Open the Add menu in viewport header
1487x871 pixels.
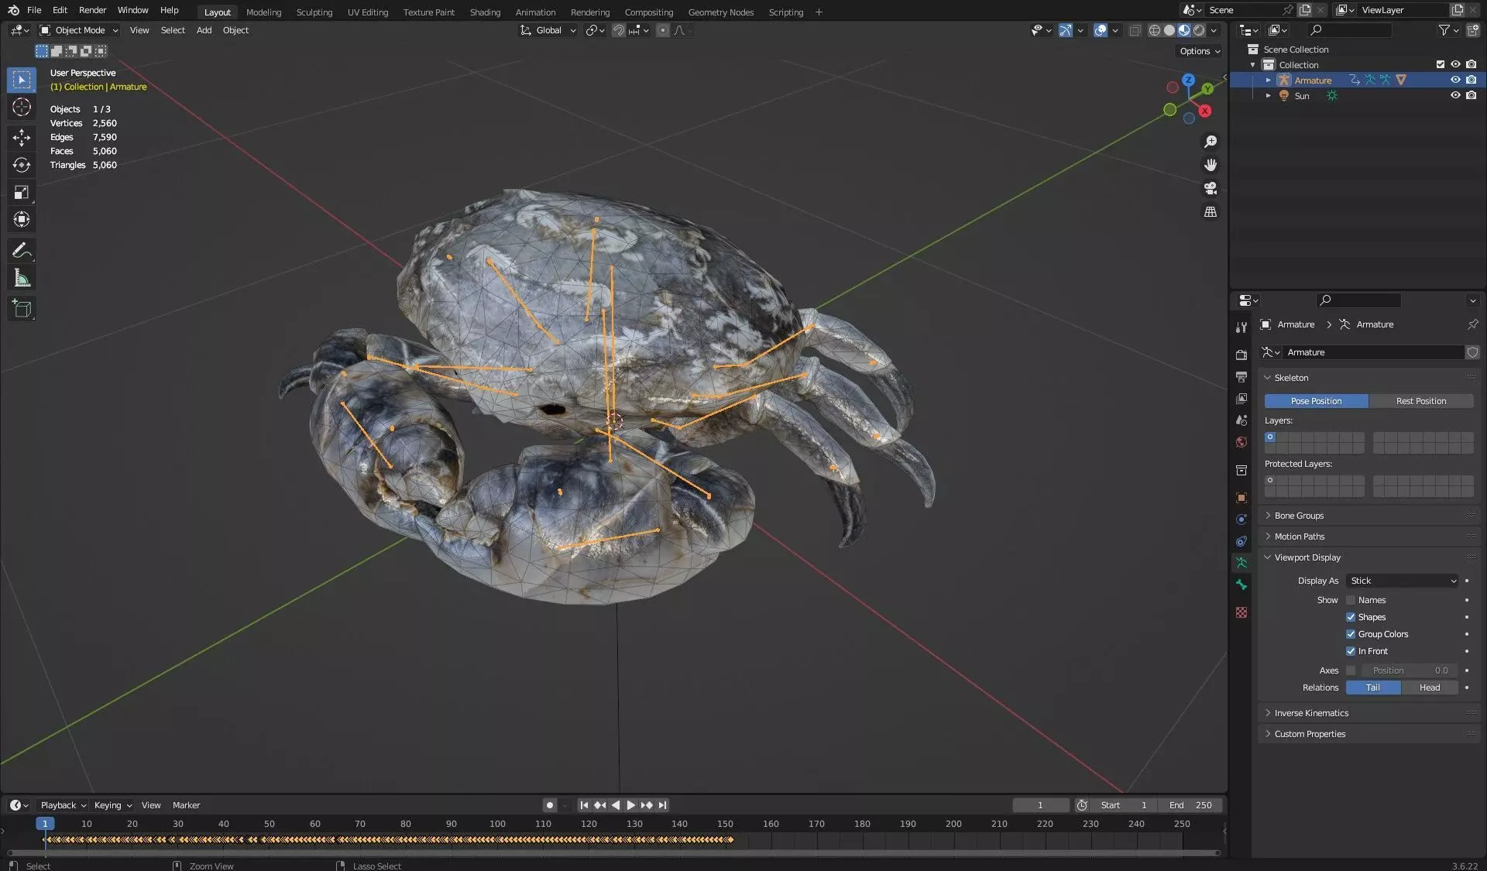click(204, 30)
